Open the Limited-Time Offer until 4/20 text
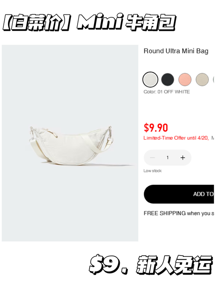This screenshot has width=216, height=289. click(x=176, y=138)
